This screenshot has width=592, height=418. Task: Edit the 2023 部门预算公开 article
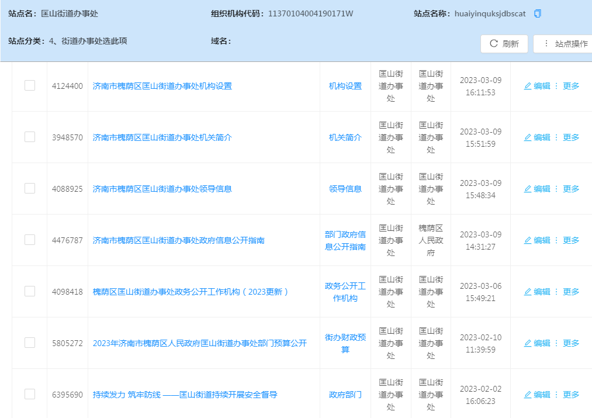[x=537, y=343]
